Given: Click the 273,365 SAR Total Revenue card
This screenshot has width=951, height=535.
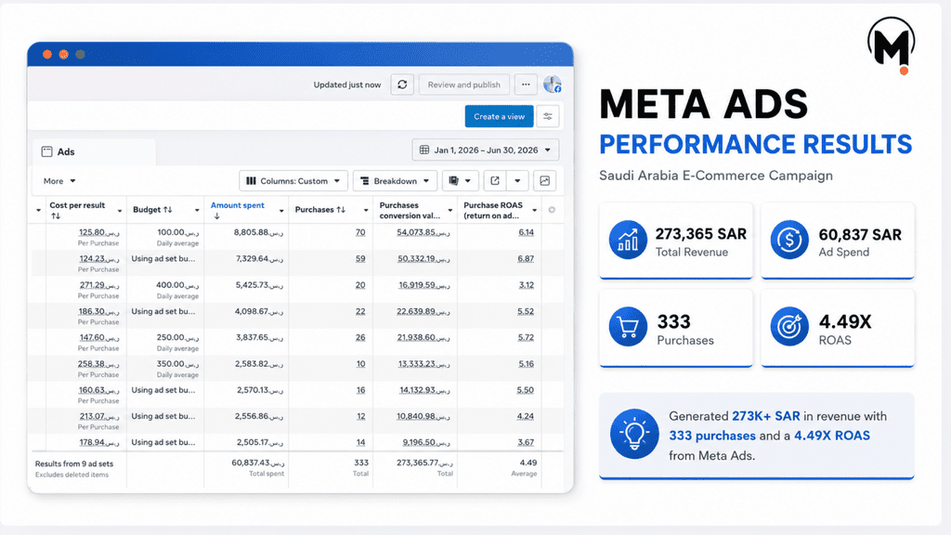Looking at the screenshot, I should click(x=676, y=241).
